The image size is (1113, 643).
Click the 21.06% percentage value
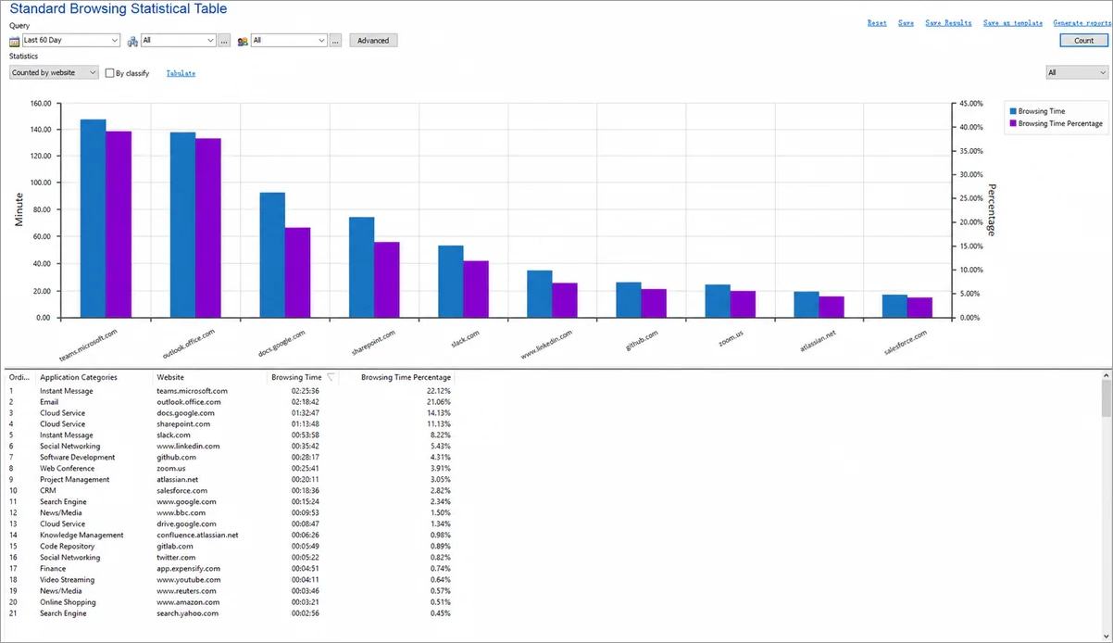437,402
